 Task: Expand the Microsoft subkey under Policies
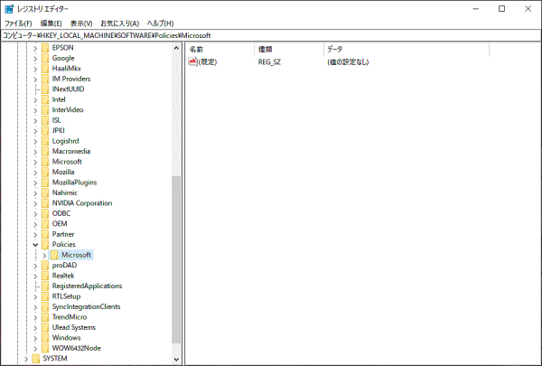pyautogui.click(x=44, y=256)
